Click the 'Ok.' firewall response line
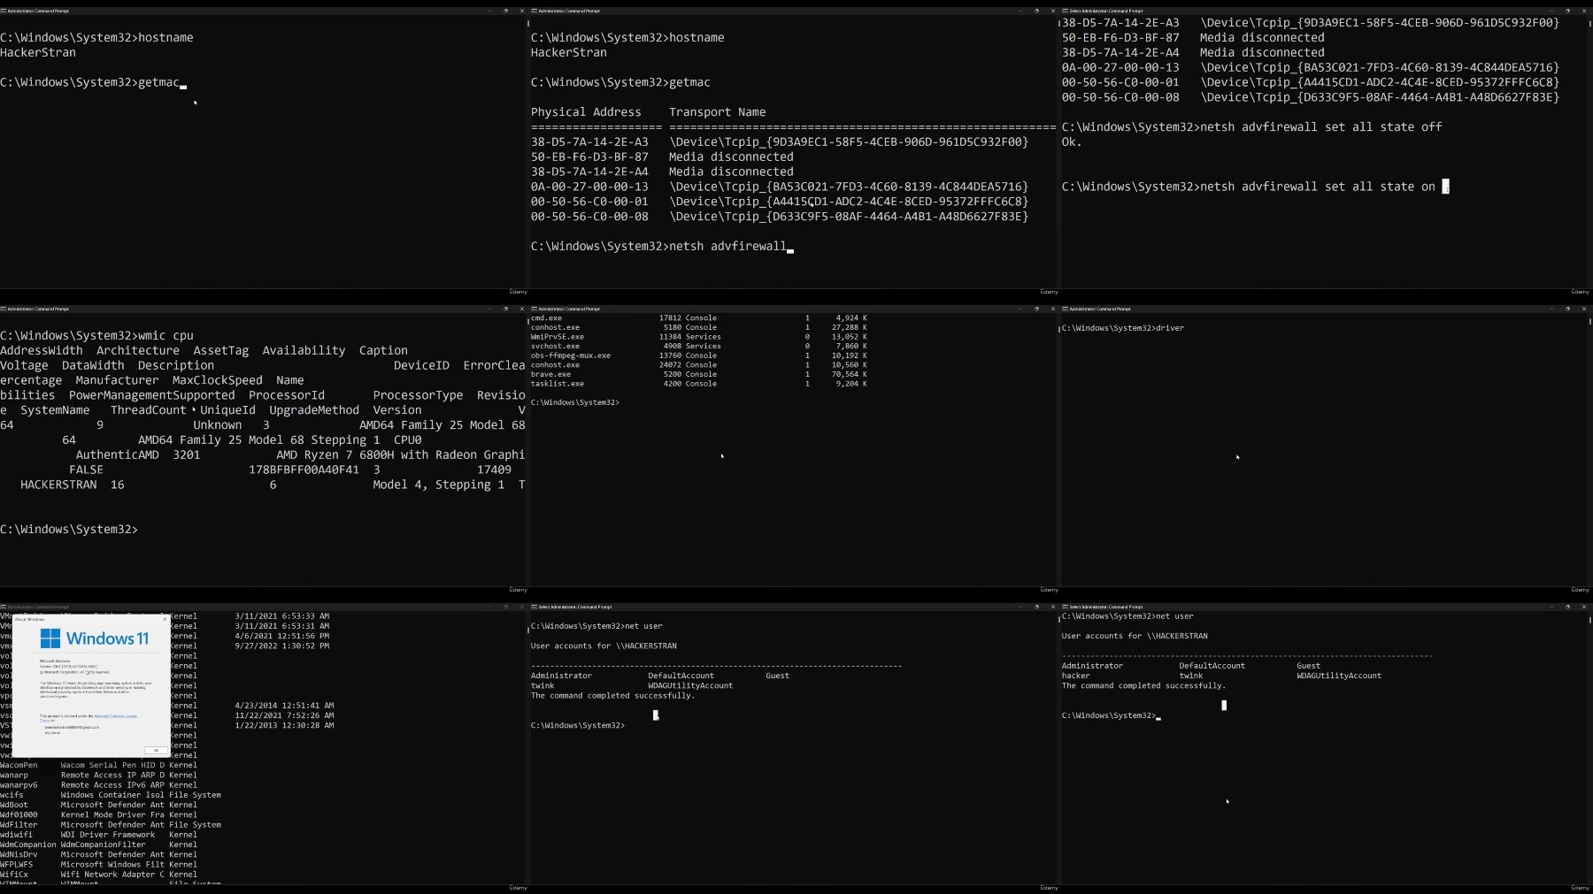 click(x=1072, y=141)
